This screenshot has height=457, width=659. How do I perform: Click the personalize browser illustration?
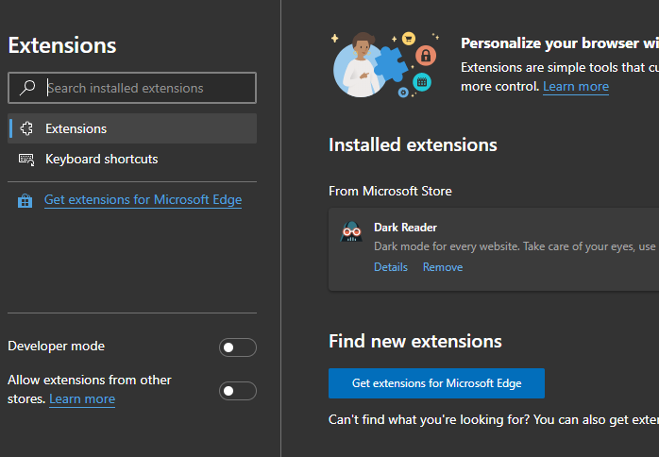[385, 65]
